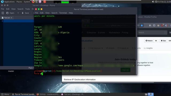
Task: Expand the recent files dropdown beside Open
Action: [18, 13]
